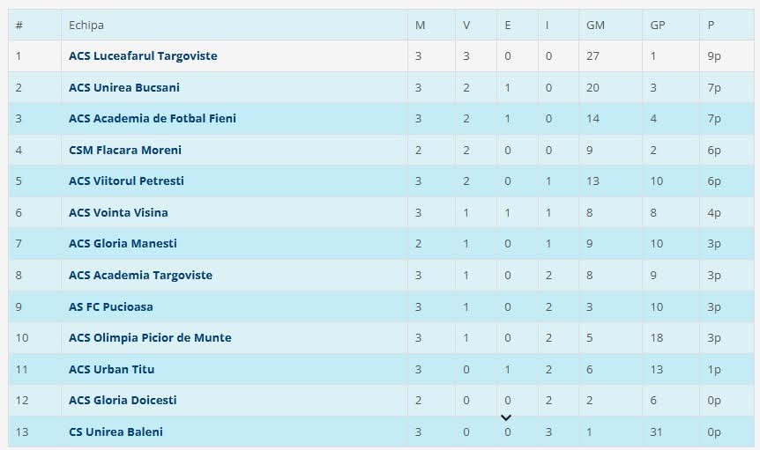Viewport: 760px width, 450px height.
Task: Select CS Unirea Baleni team link
Action: click(x=115, y=432)
